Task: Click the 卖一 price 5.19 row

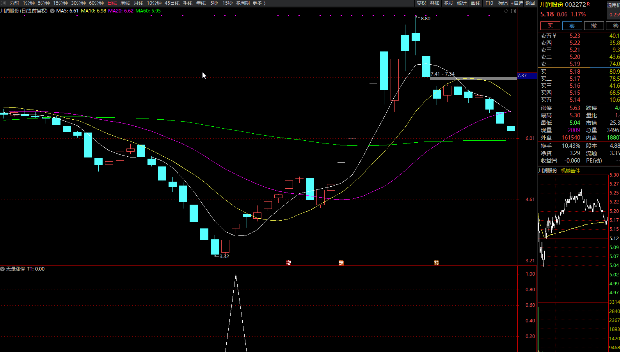Action: [579, 64]
